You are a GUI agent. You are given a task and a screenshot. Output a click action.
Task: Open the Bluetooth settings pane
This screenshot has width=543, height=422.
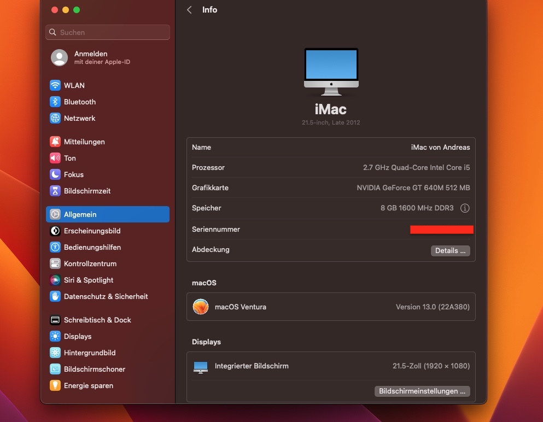tap(108, 102)
